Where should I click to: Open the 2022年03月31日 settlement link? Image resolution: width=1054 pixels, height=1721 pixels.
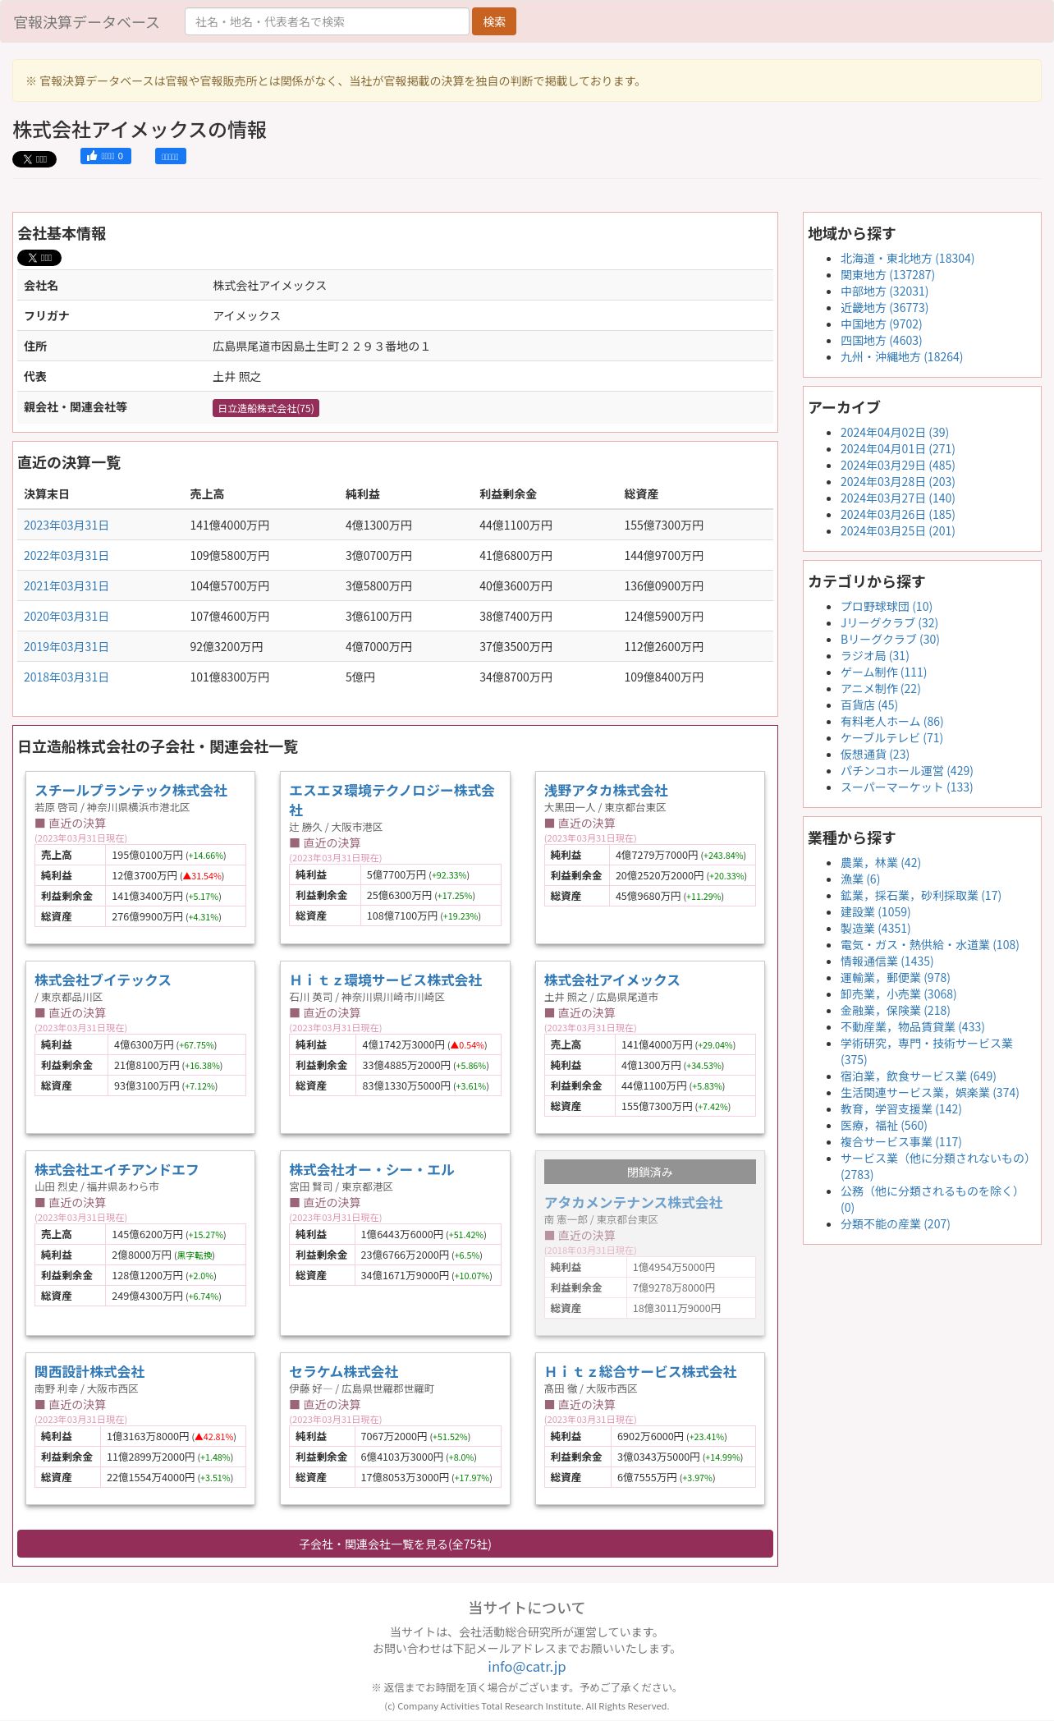point(66,556)
